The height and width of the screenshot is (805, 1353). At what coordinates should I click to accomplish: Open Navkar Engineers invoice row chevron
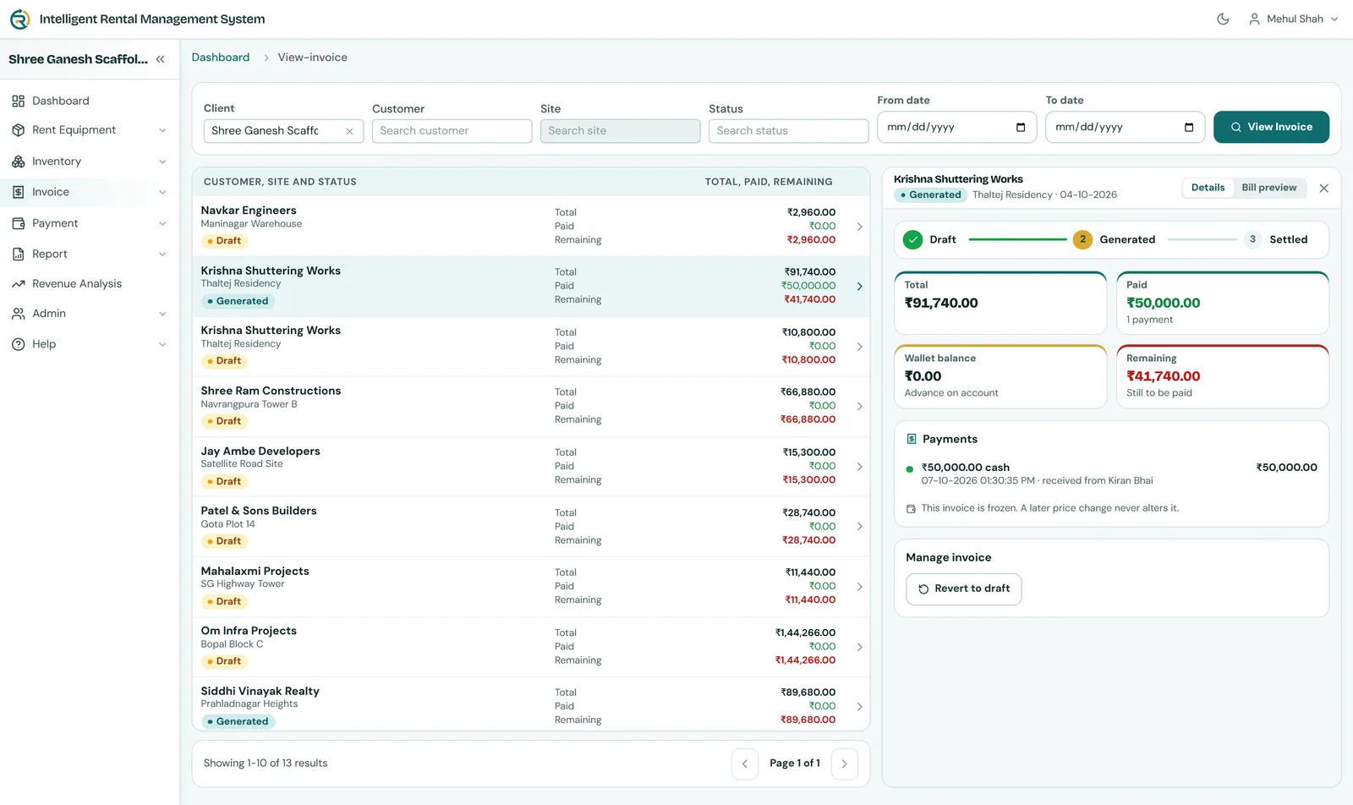pos(859,227)
